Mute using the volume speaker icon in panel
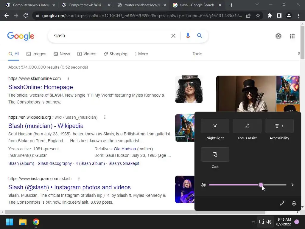This screenshot has width=305, height=229. coord(203,185)
